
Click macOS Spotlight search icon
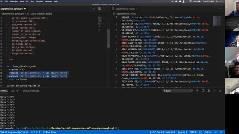[x=217, y=1]
